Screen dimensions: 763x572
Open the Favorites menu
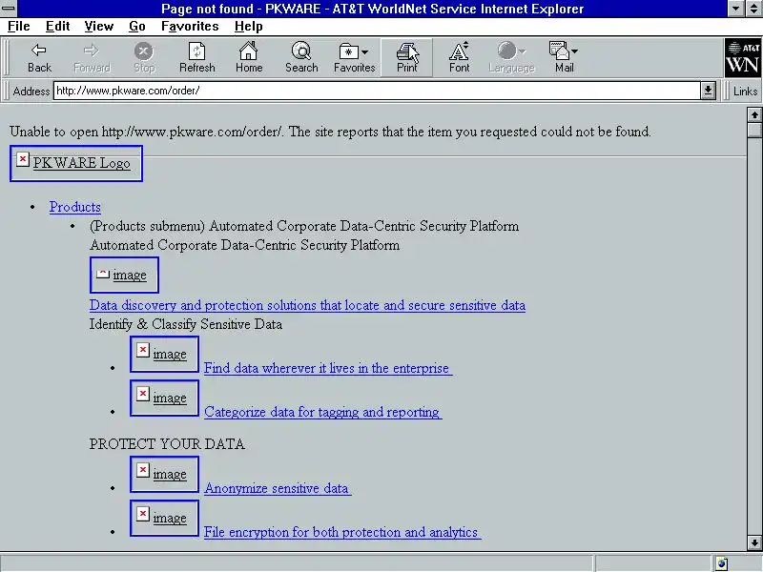coord(190,27)
